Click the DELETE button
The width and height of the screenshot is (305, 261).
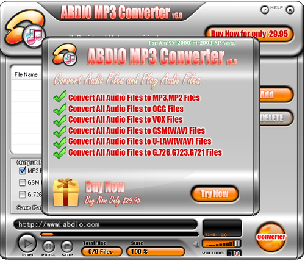click(276, 118)
